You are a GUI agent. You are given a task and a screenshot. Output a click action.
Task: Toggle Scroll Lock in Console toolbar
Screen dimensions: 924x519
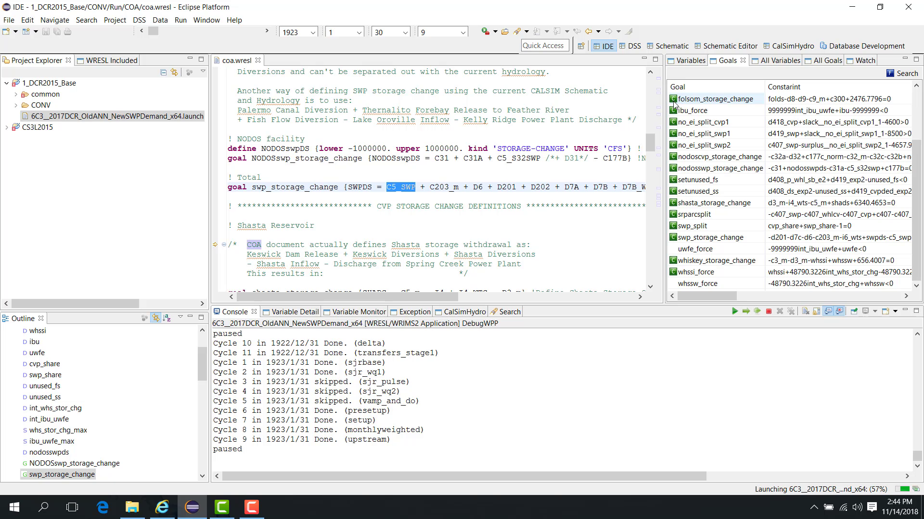(x=817, y=311)
